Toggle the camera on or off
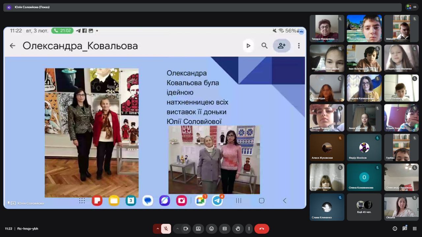422x237 pixels. tap(186, 229)
